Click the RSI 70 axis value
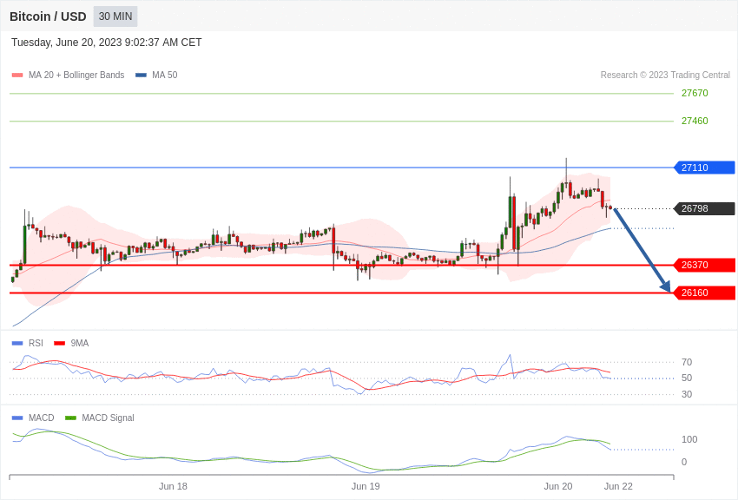Image resolution: width=738 pixels, height=500 pixels. (687, 362)
